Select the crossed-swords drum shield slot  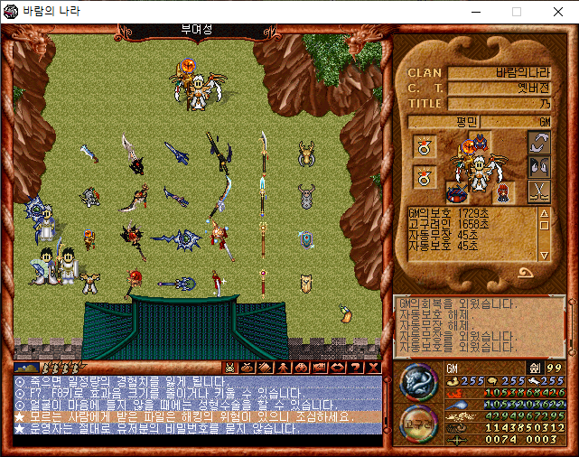(458, 192)
